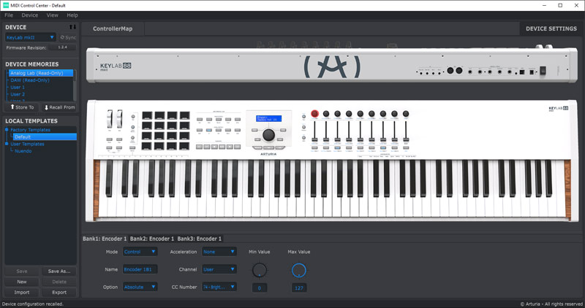
Task: Open the CC Number dropdown
Action: point(219,287)
